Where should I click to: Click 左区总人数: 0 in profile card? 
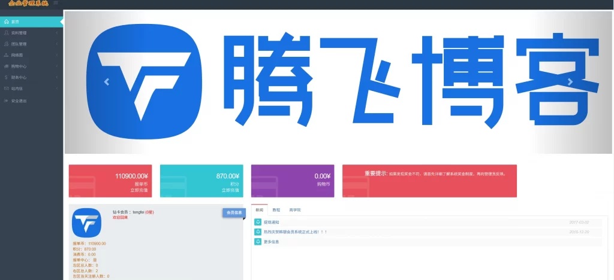85,265
